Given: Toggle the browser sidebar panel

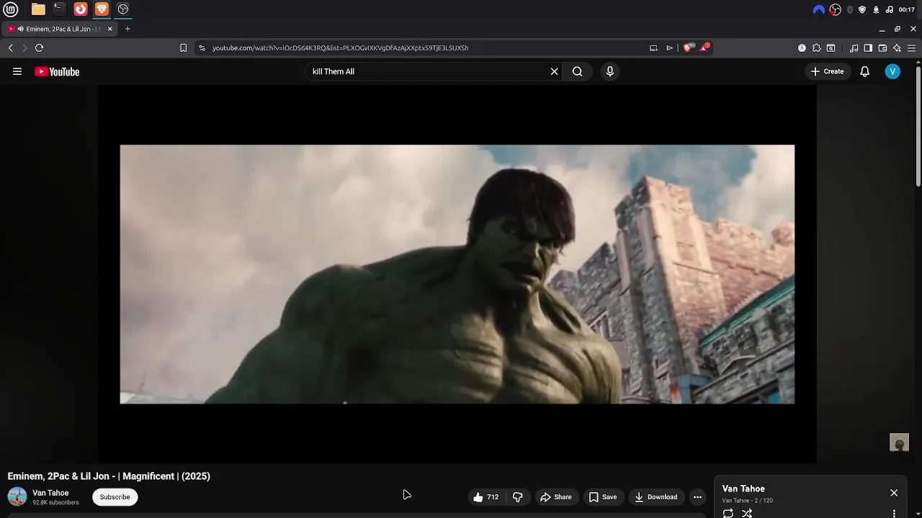Looking at the screenshot, I should click(868, 48).
